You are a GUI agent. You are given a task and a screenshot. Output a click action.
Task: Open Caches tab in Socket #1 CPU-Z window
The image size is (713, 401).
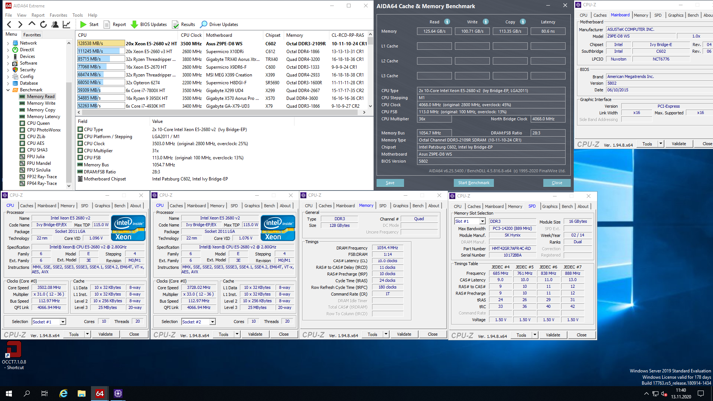(x=27, y=206)
